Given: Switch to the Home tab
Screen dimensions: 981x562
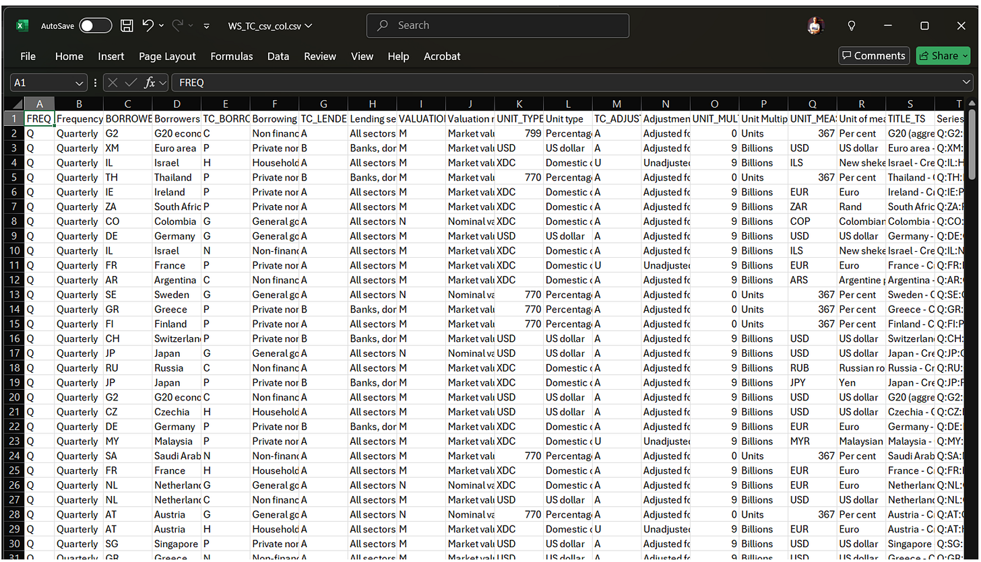Looking at the screenshot, I should (x=69, y=57).
